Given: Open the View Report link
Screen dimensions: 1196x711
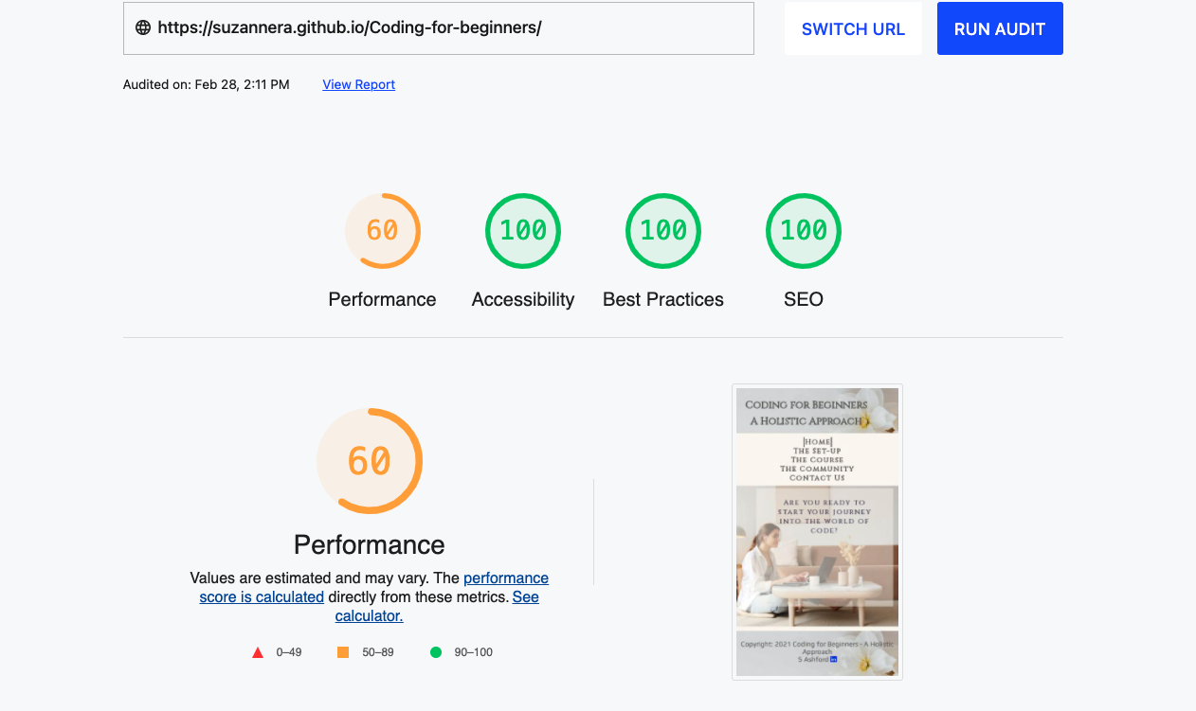Looking at the screenshot, I should coord(358,84).
